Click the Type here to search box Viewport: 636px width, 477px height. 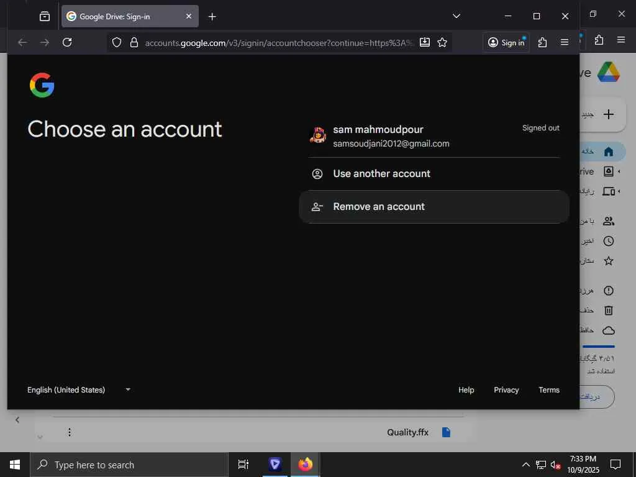pos(129,465)
